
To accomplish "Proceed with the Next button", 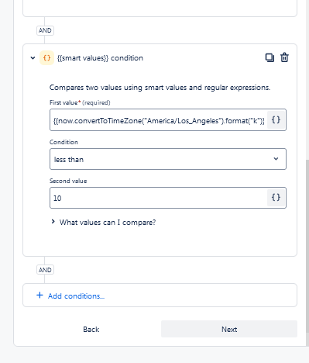I will pos(229,329).
